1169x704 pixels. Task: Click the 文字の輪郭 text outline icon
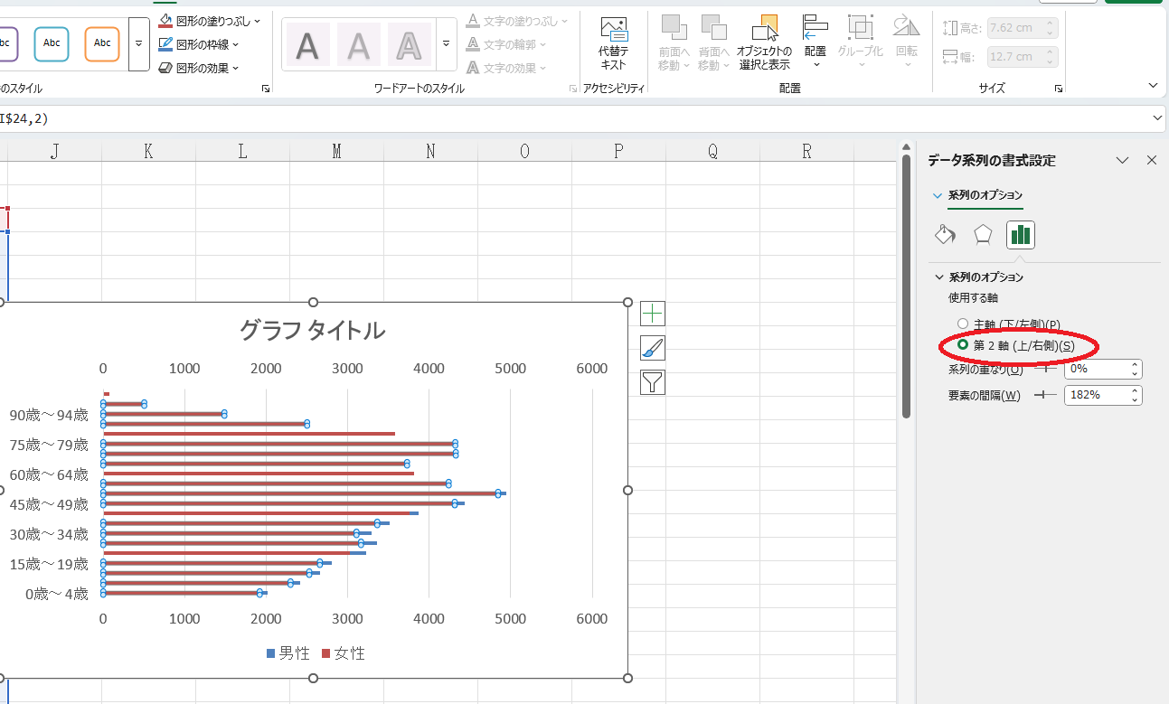(472, 43)
